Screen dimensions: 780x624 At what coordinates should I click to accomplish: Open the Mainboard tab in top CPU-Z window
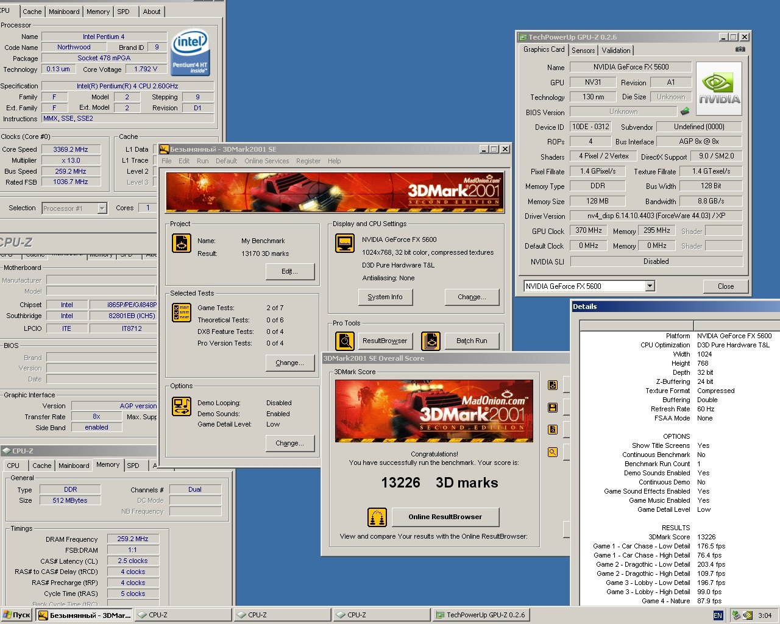(64, 12)
